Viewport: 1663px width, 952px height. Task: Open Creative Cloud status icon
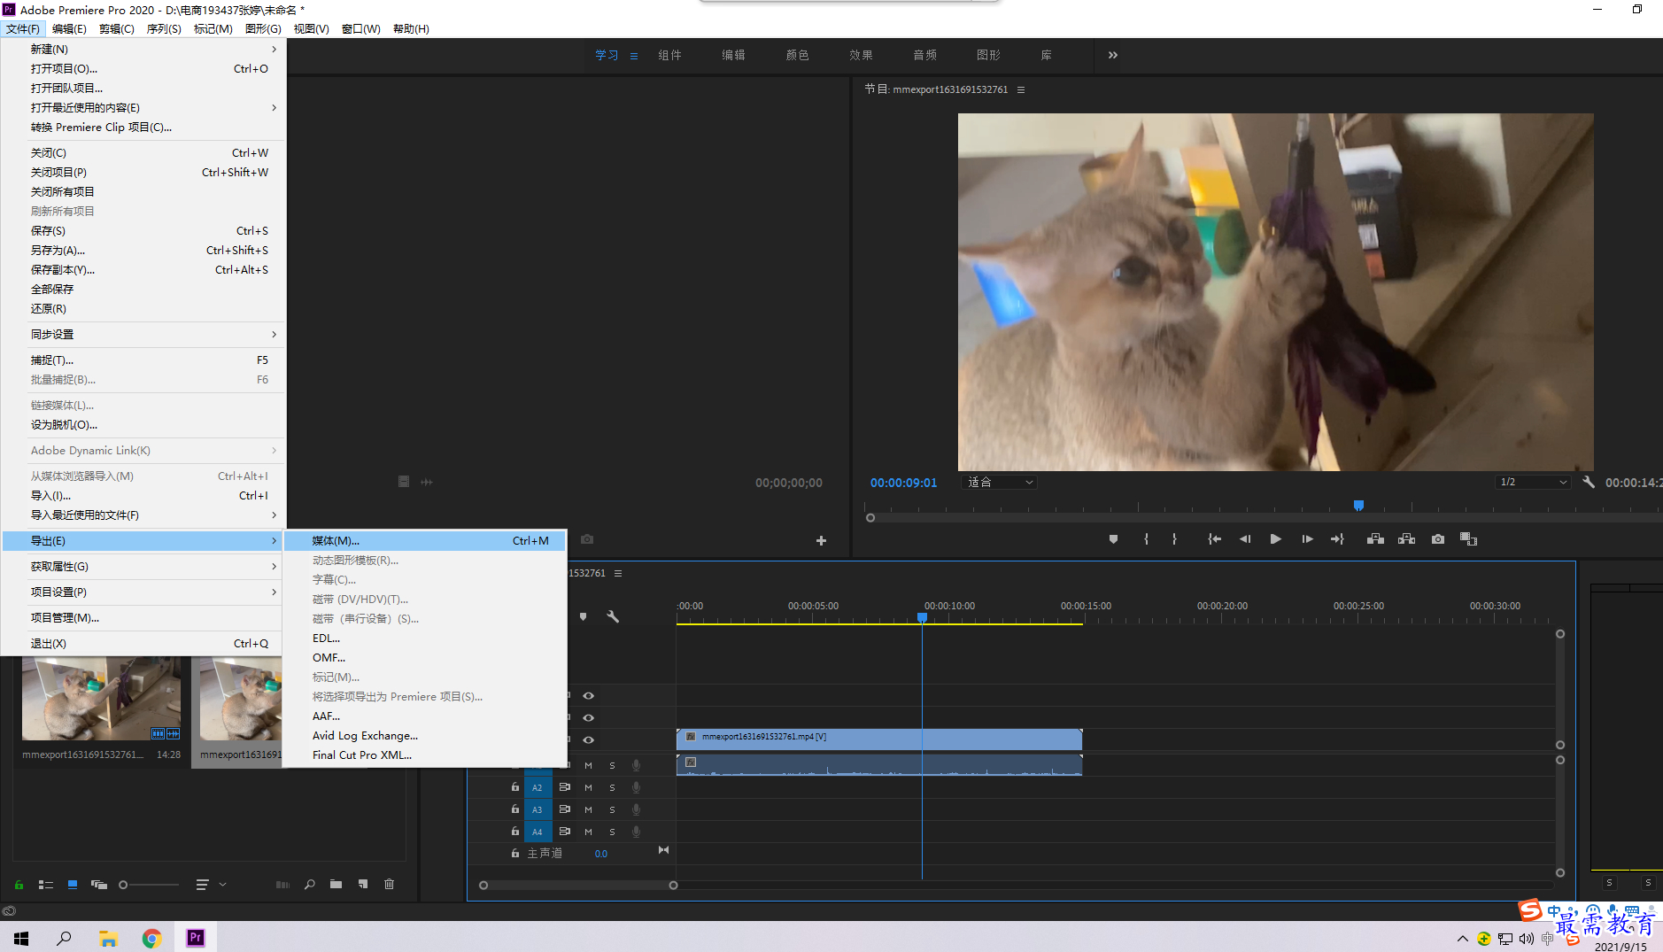tap(9, 910)
